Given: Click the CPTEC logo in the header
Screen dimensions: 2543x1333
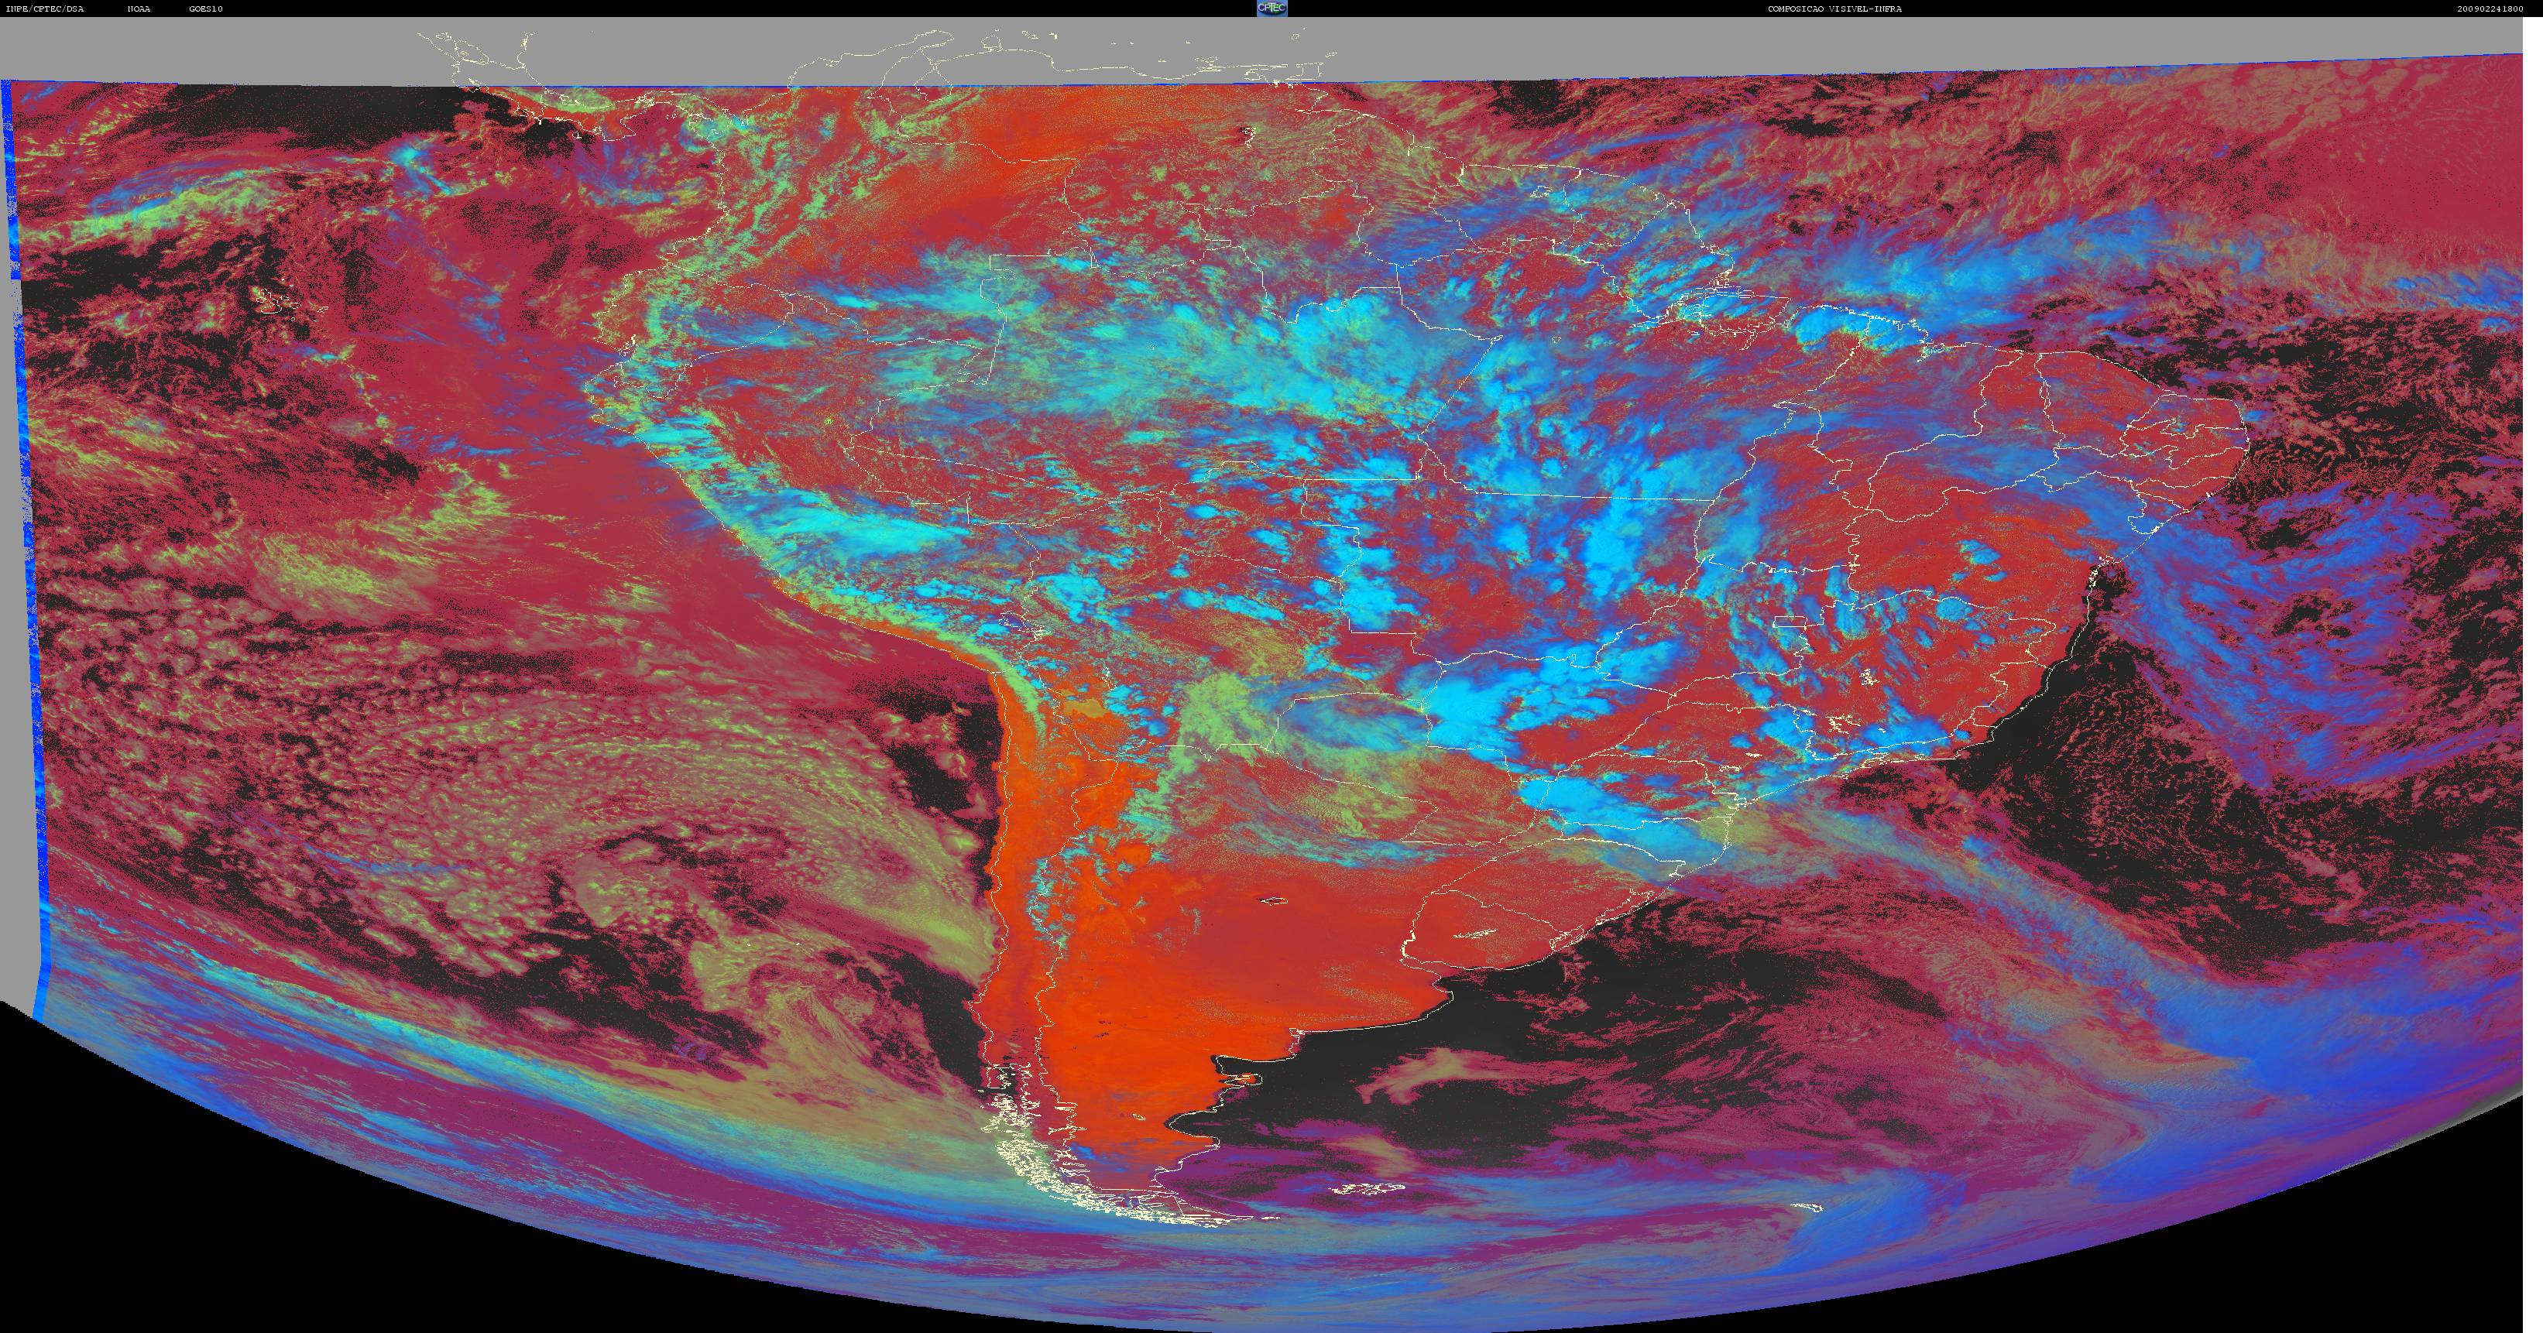Looking at the screenshot, I should coord(1271,8).
